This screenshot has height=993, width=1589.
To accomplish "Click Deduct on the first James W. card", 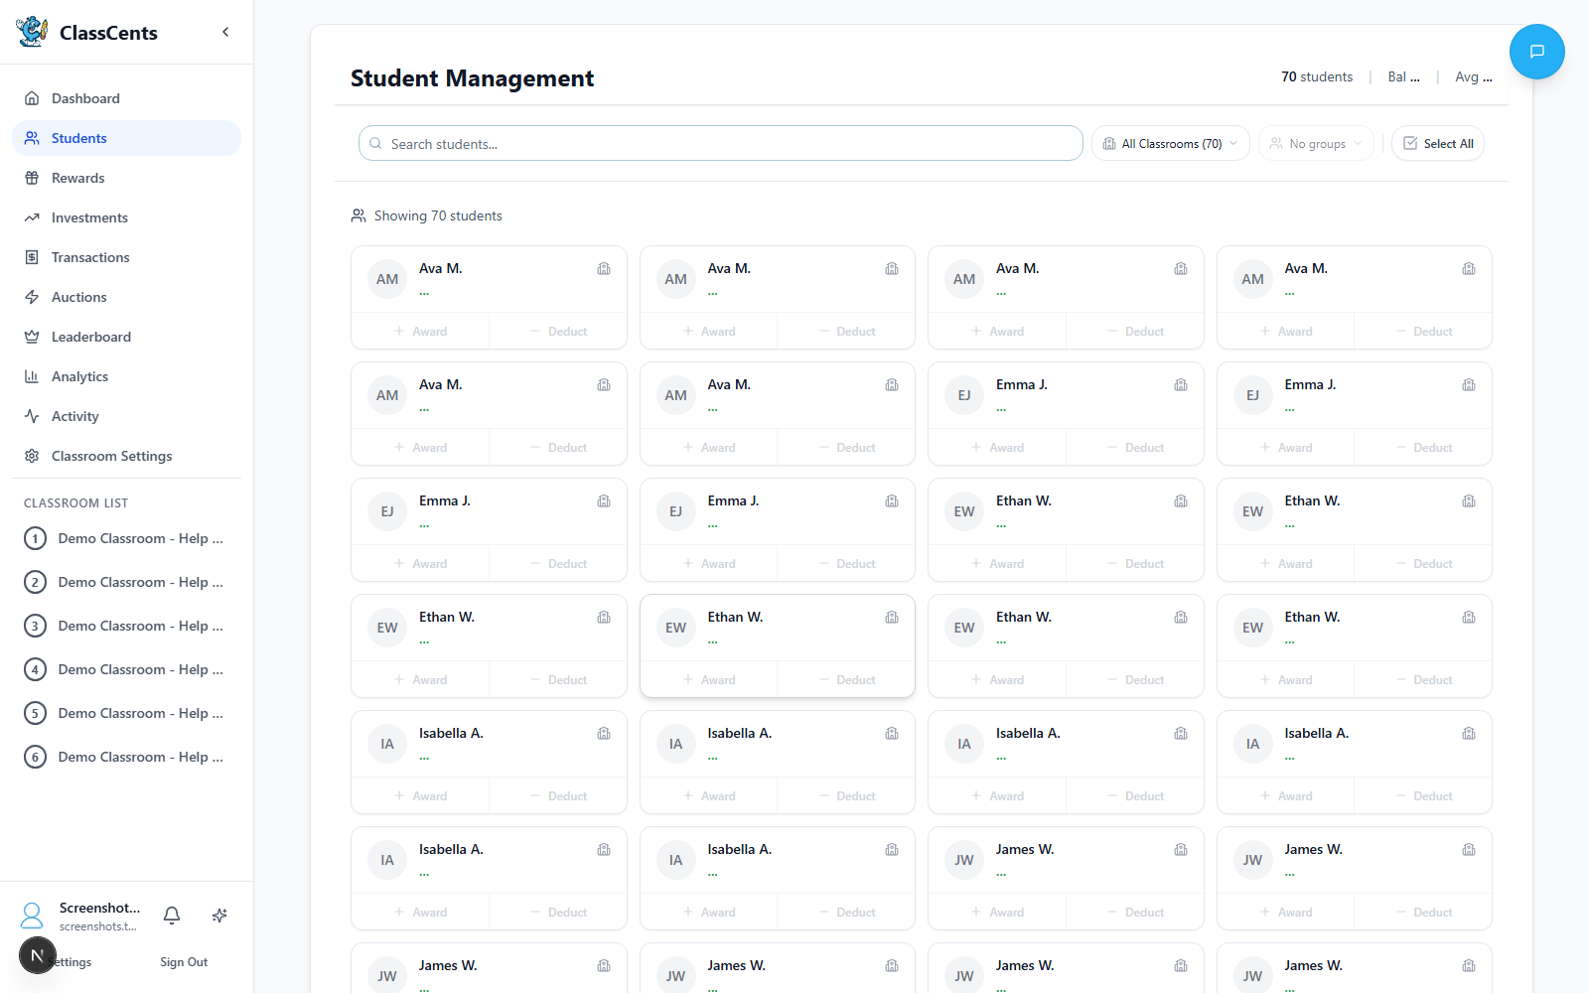I will tap(1135, 913).
